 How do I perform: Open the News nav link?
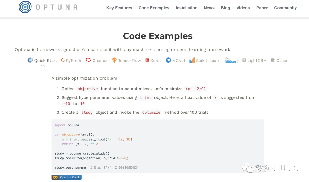209,8
